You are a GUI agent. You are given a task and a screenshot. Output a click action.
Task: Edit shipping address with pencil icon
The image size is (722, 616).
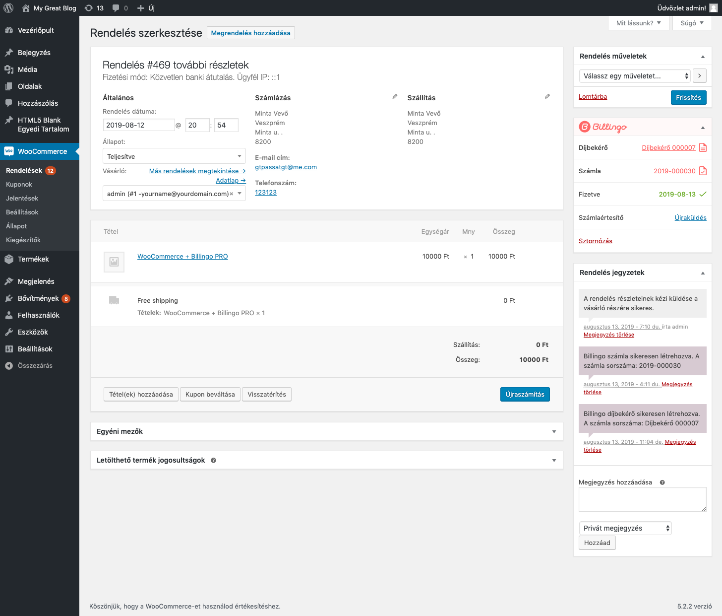[547, 96]
